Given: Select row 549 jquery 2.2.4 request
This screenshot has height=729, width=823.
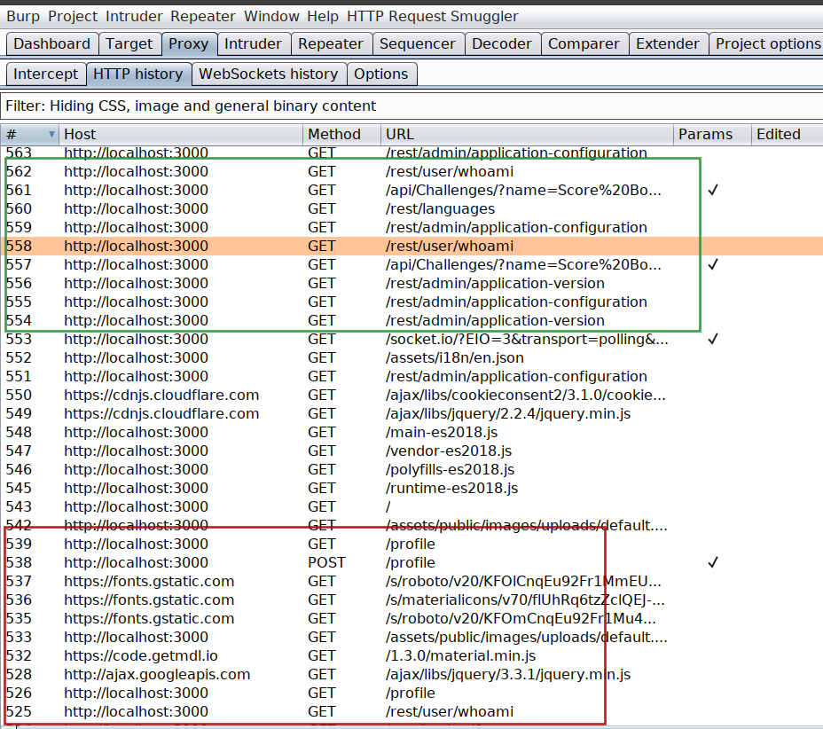Looking at the screenshot, I should click(411, 413).
